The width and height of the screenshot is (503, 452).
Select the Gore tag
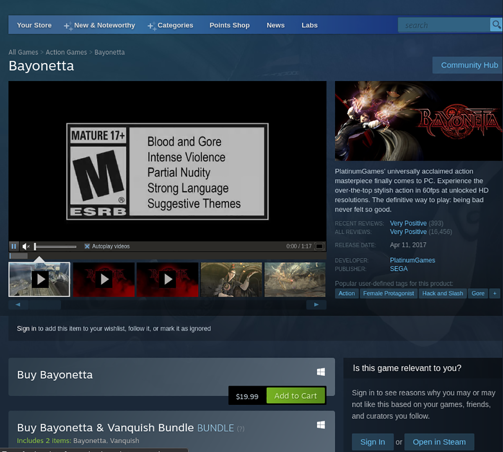[x=478, y=293]
